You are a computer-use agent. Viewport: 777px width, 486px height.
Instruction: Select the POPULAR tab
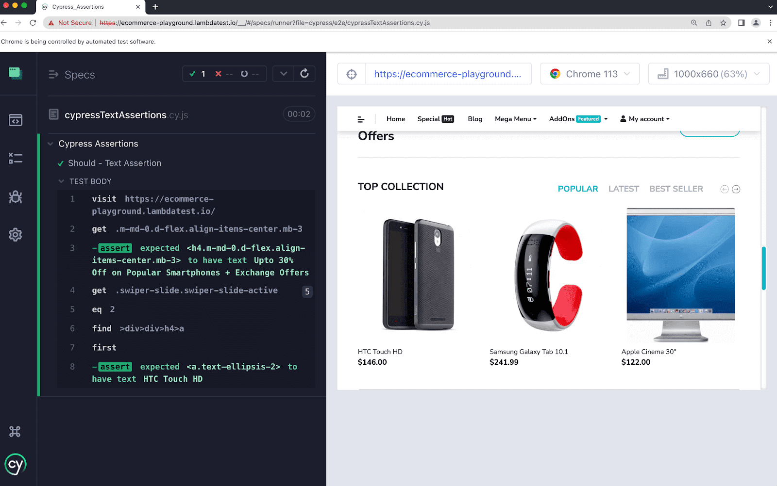coord(578,189)
